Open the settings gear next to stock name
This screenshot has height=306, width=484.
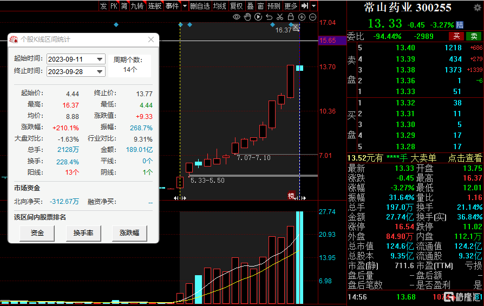477,8
